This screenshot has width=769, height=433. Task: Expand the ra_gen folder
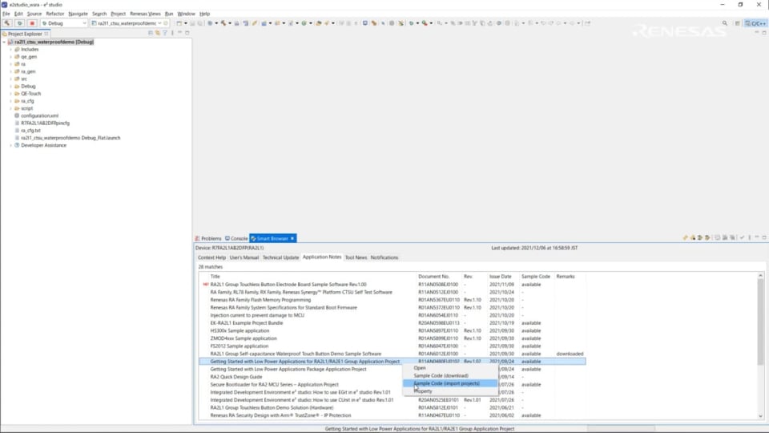click(11, 71)
